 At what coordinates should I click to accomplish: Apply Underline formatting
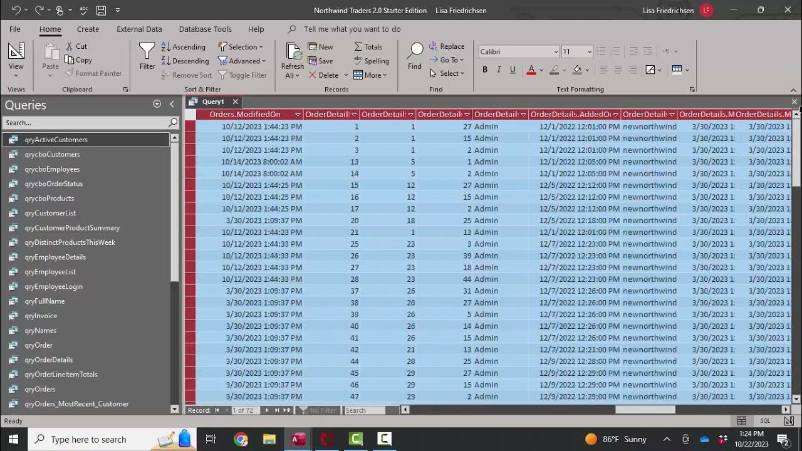pos(513,70)
